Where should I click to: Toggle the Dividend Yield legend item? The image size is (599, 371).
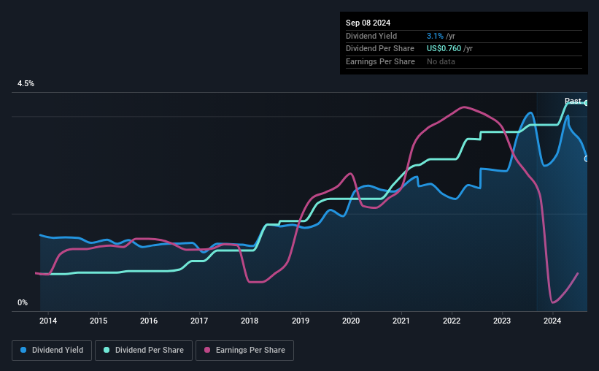coord(52,351)
